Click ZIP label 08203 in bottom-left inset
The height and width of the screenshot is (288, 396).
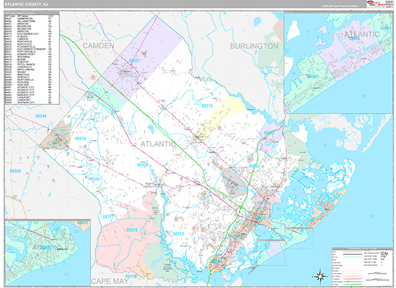pyautogui.click(x=82, y=223)
